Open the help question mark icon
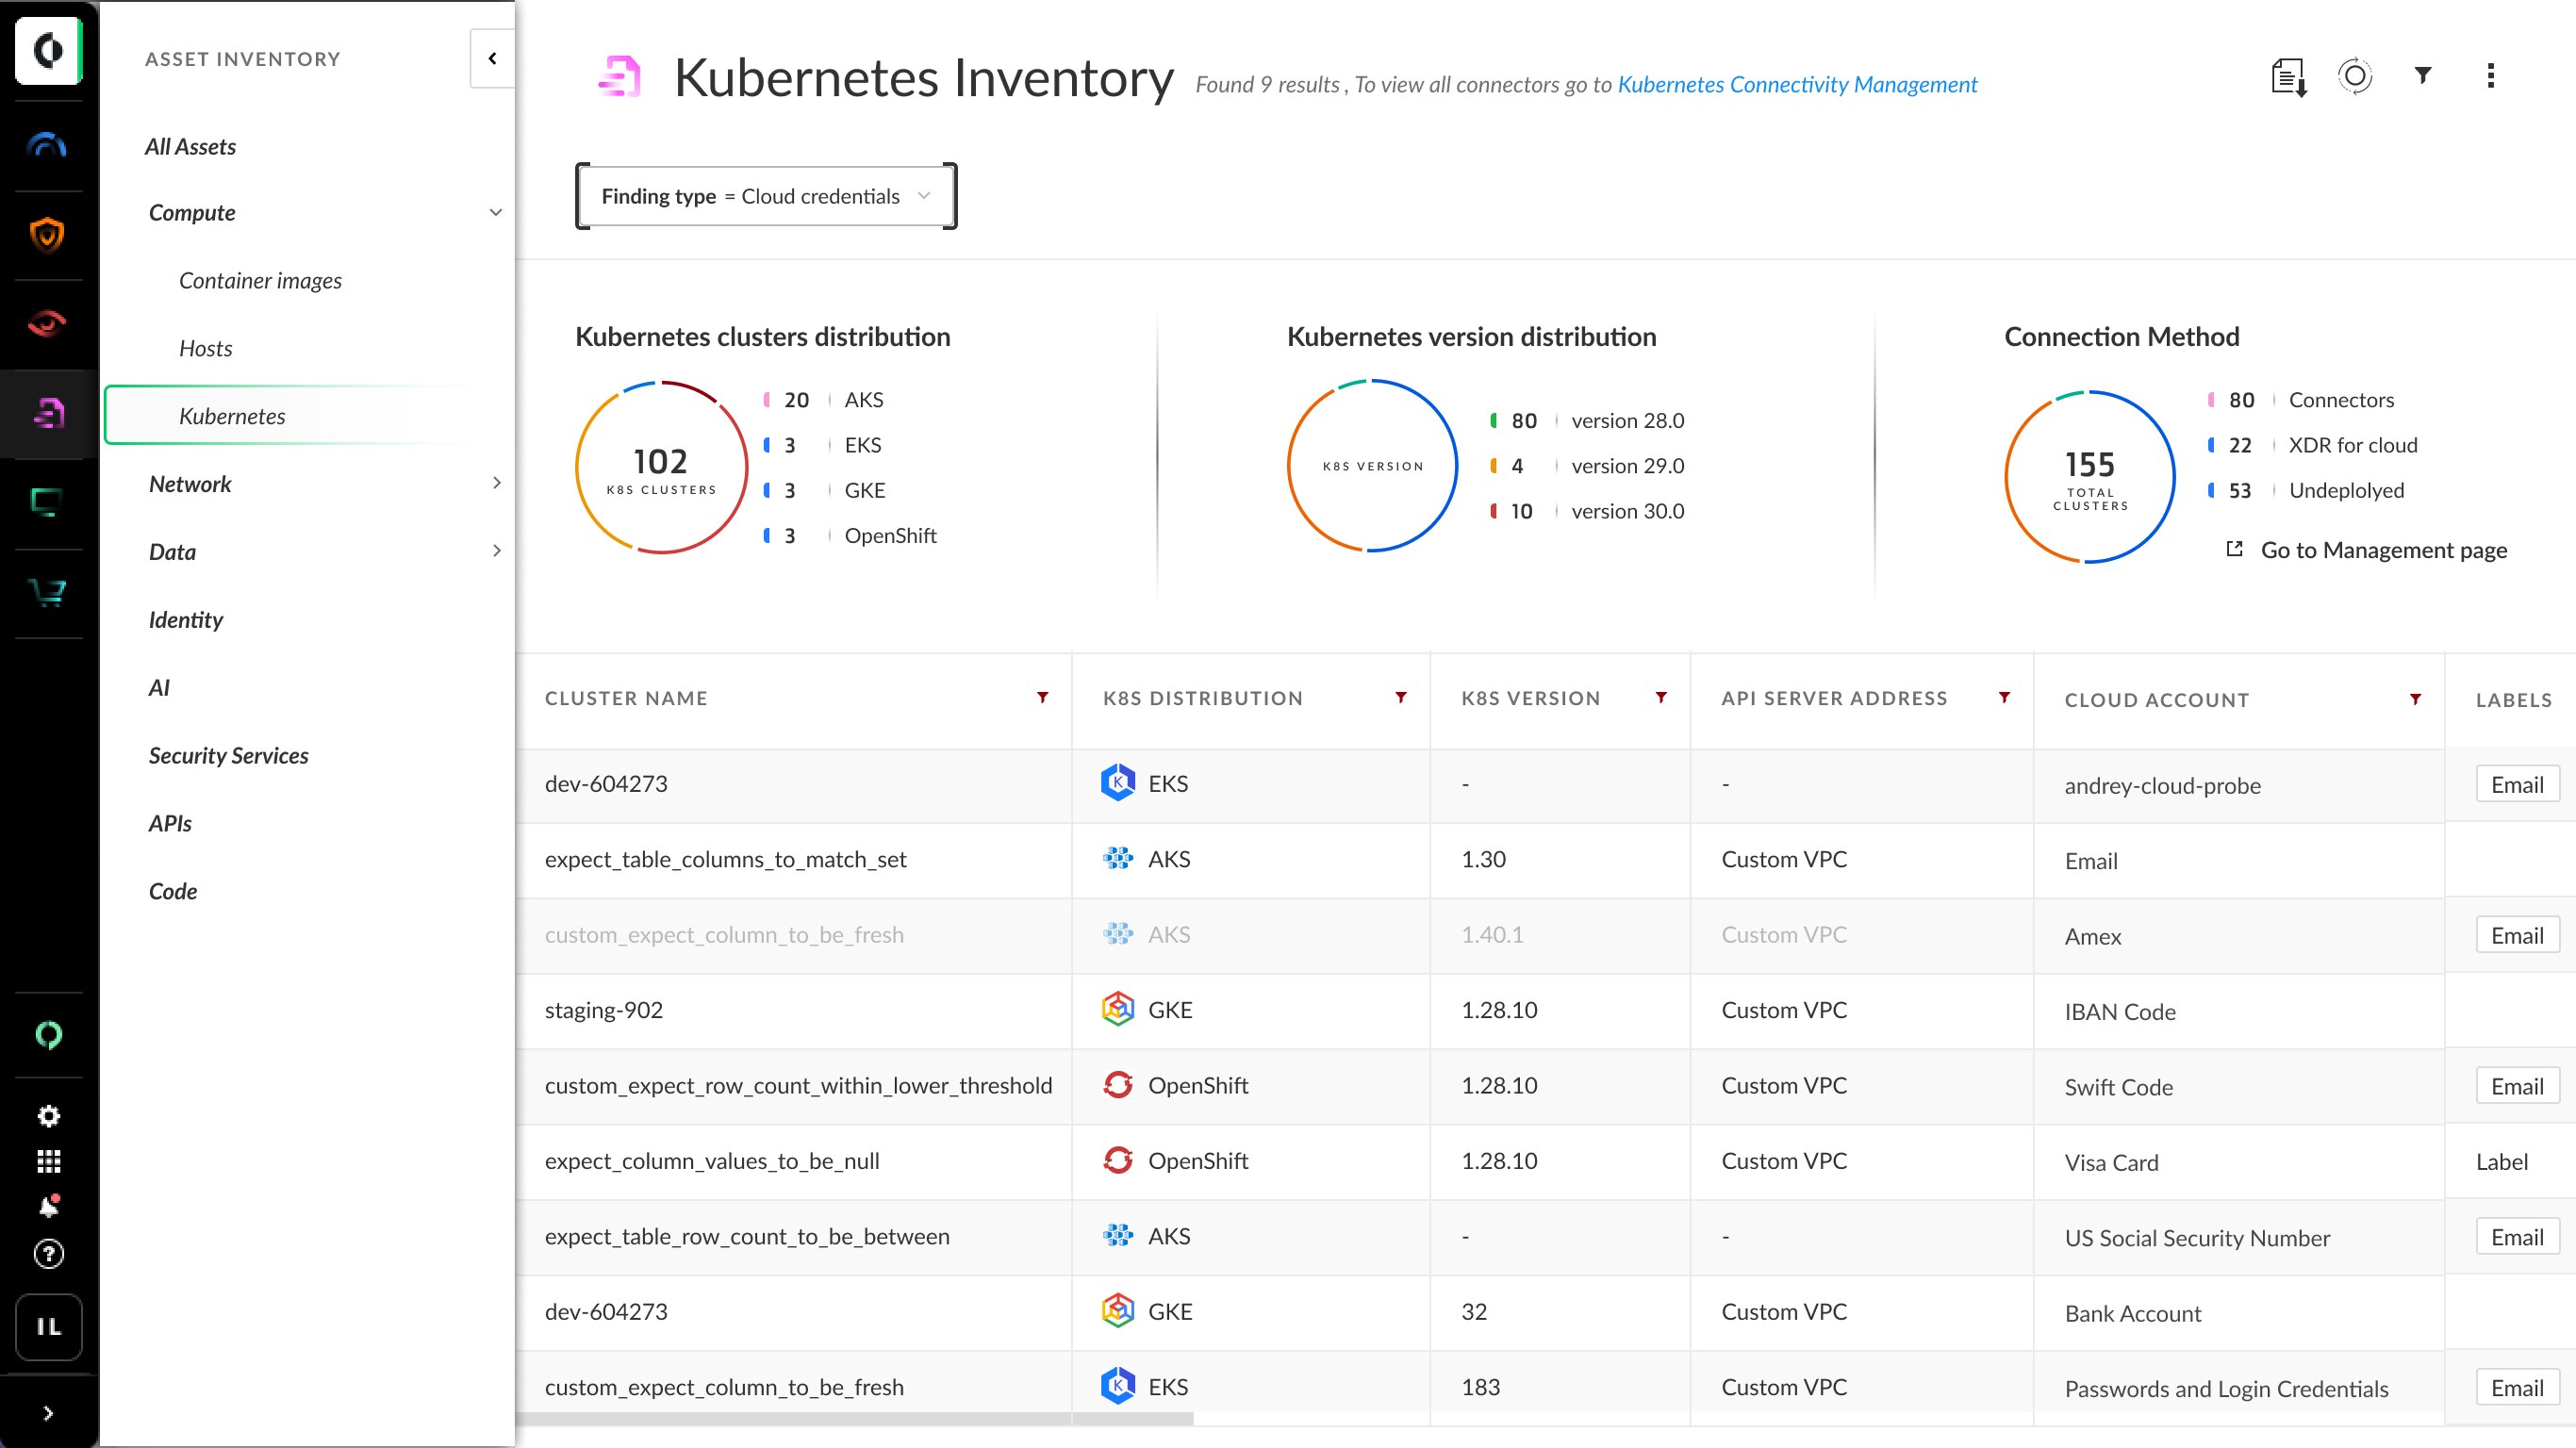Viewport: 2576px width, 1448px height. point(48,1254)
